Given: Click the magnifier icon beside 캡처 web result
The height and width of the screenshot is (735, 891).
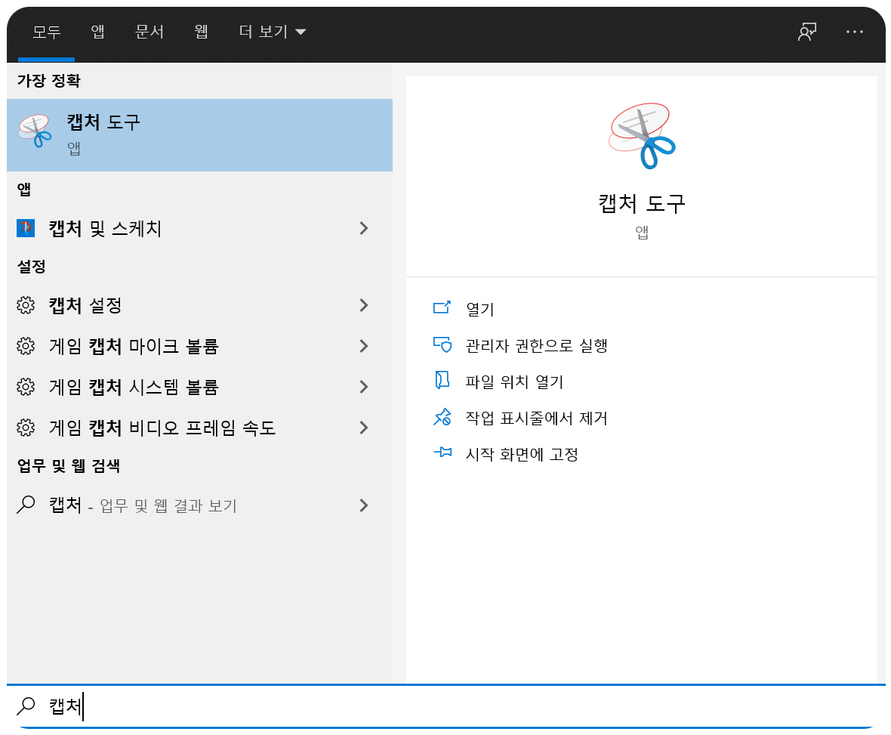Looking at the screenshot, I should pos(26,504).
